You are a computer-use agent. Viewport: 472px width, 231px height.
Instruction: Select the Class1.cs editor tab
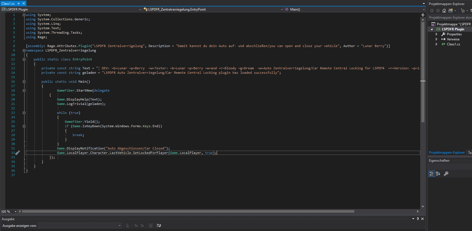point(8,3)
